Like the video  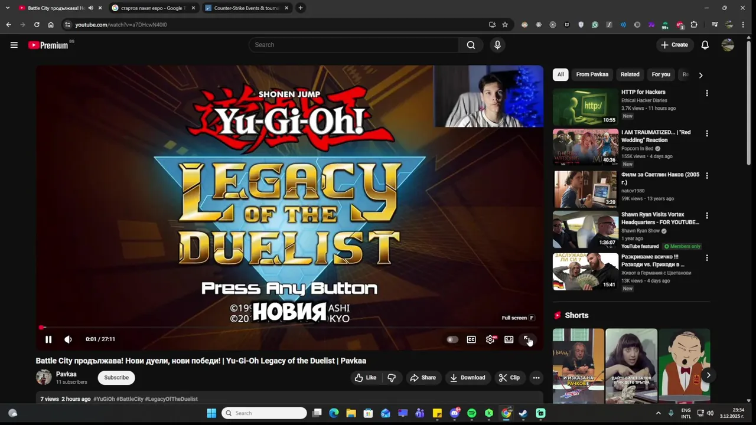(365, 378)
